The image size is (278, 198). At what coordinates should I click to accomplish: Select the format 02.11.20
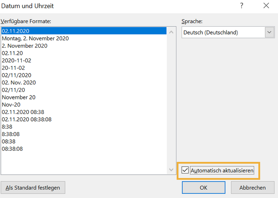[x=84, y=53]
